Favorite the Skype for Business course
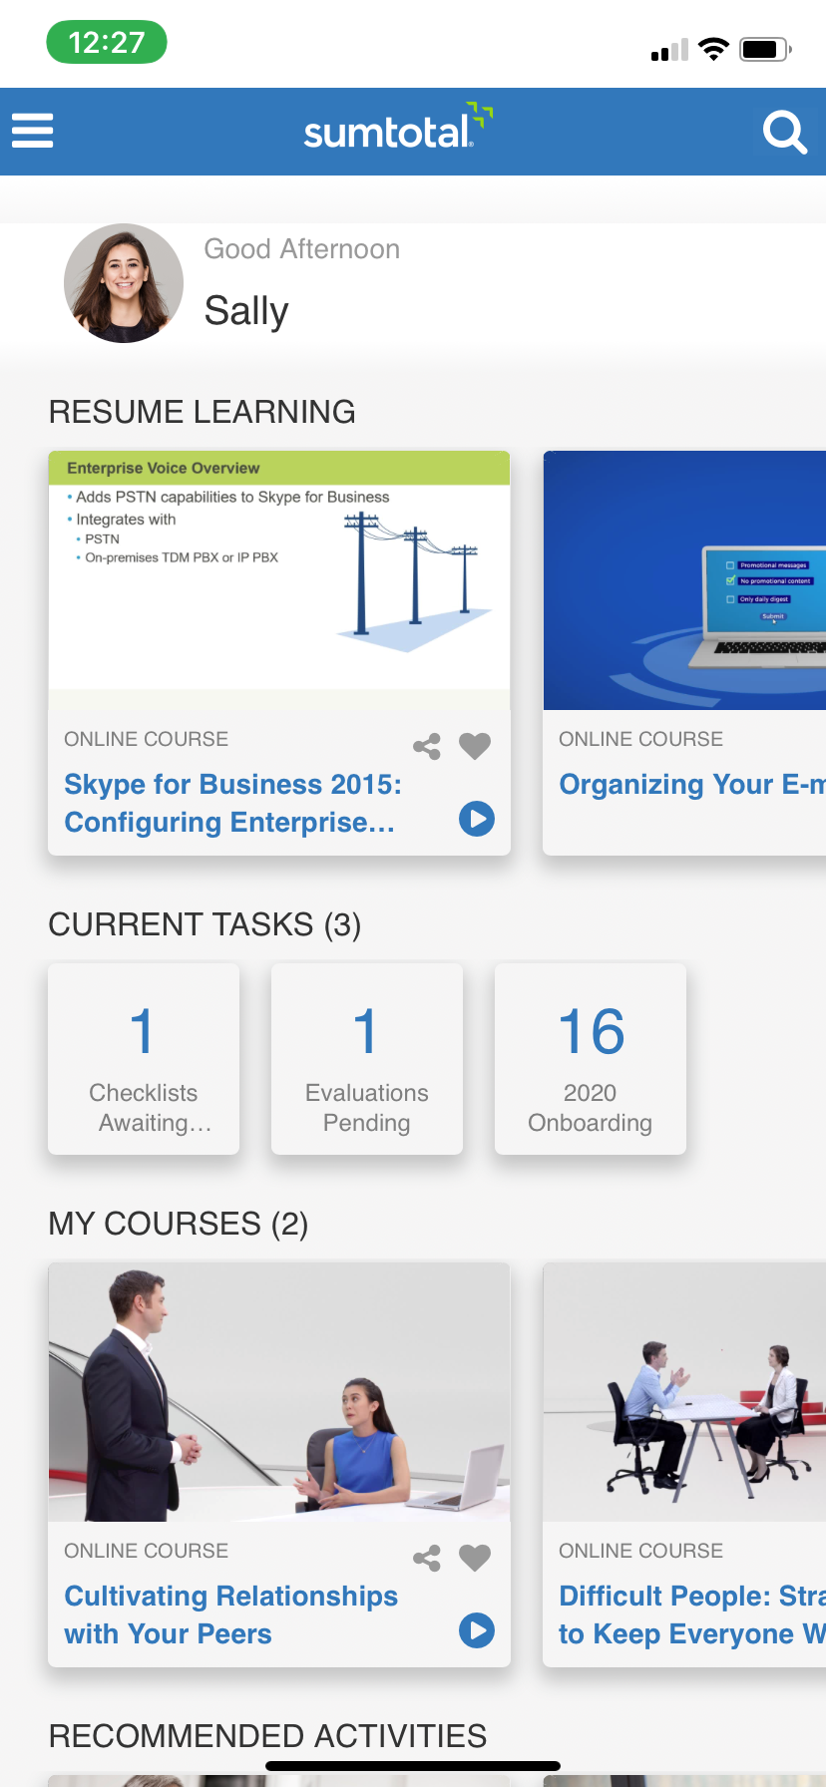 pos(475,746)
